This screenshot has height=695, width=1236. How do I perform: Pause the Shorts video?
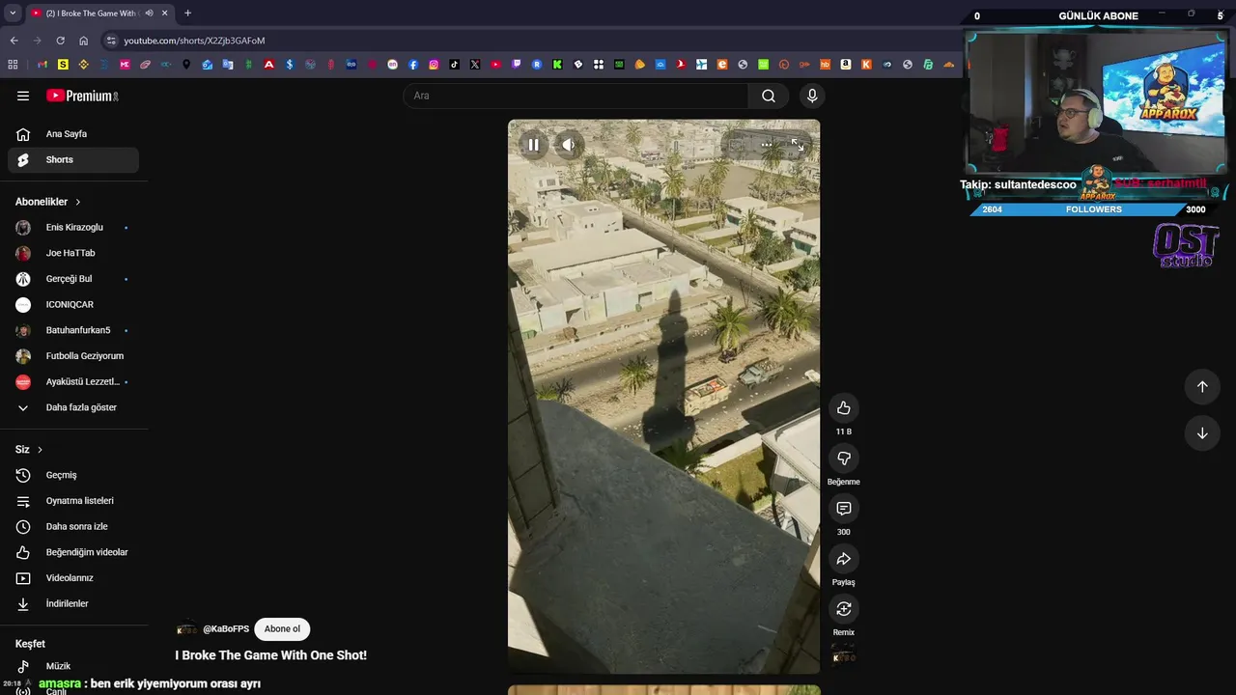point(533,145)
